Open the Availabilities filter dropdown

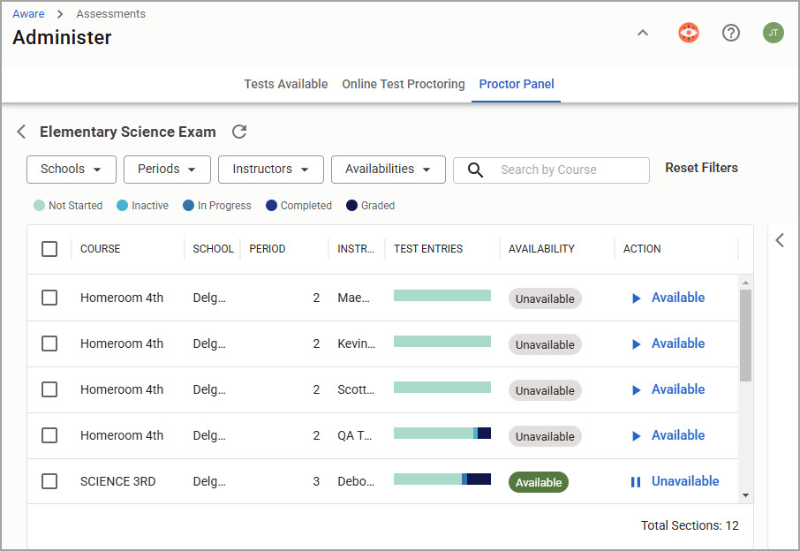coord(389,170)
